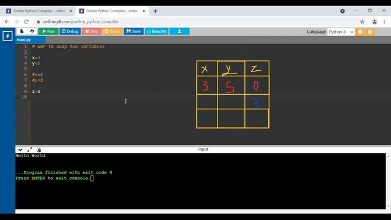Open the Chrome three-dot menu
The height and width of the screenshot is (220, 391).
384,22
